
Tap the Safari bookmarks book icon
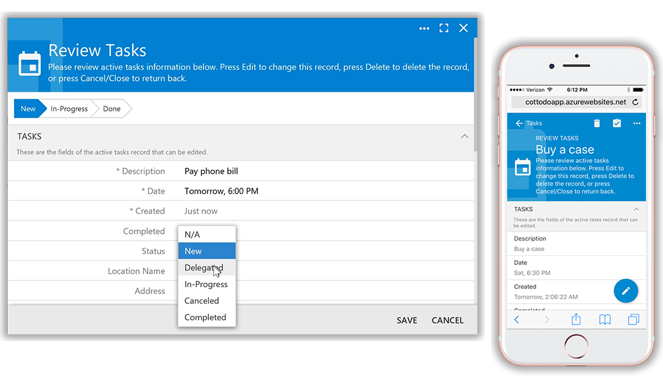pyautogui.click(x=605, y=320)
